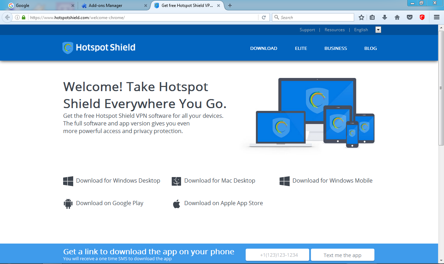
Task: Show site information via the i icon
Action: (x=17, y=17)
